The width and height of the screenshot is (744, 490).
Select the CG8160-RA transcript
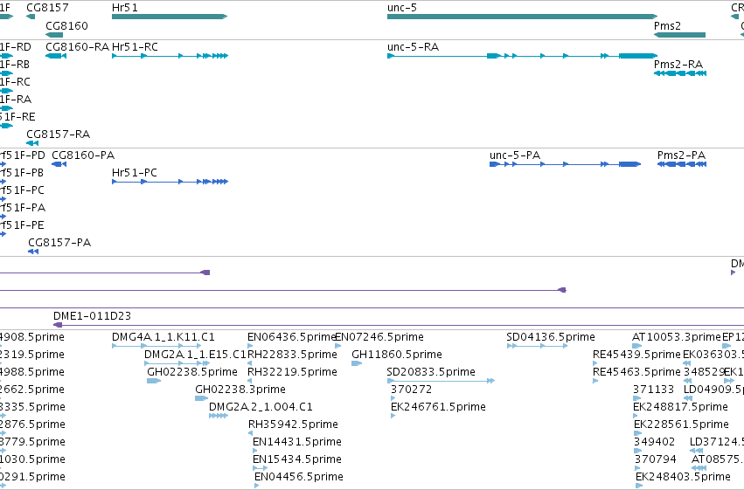tap(56, 56)
